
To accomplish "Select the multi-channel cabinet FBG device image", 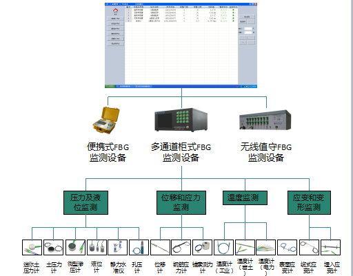I will 181,120.
